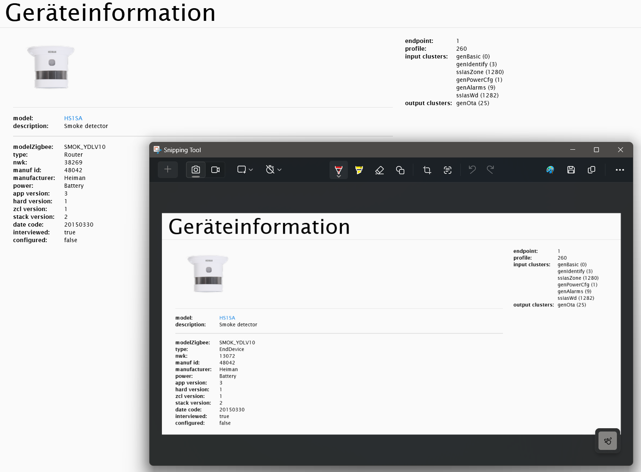Screen dimensions: 641x472
Task: Expand the ballpoint pen options chevron
Action: coord(338,176)
